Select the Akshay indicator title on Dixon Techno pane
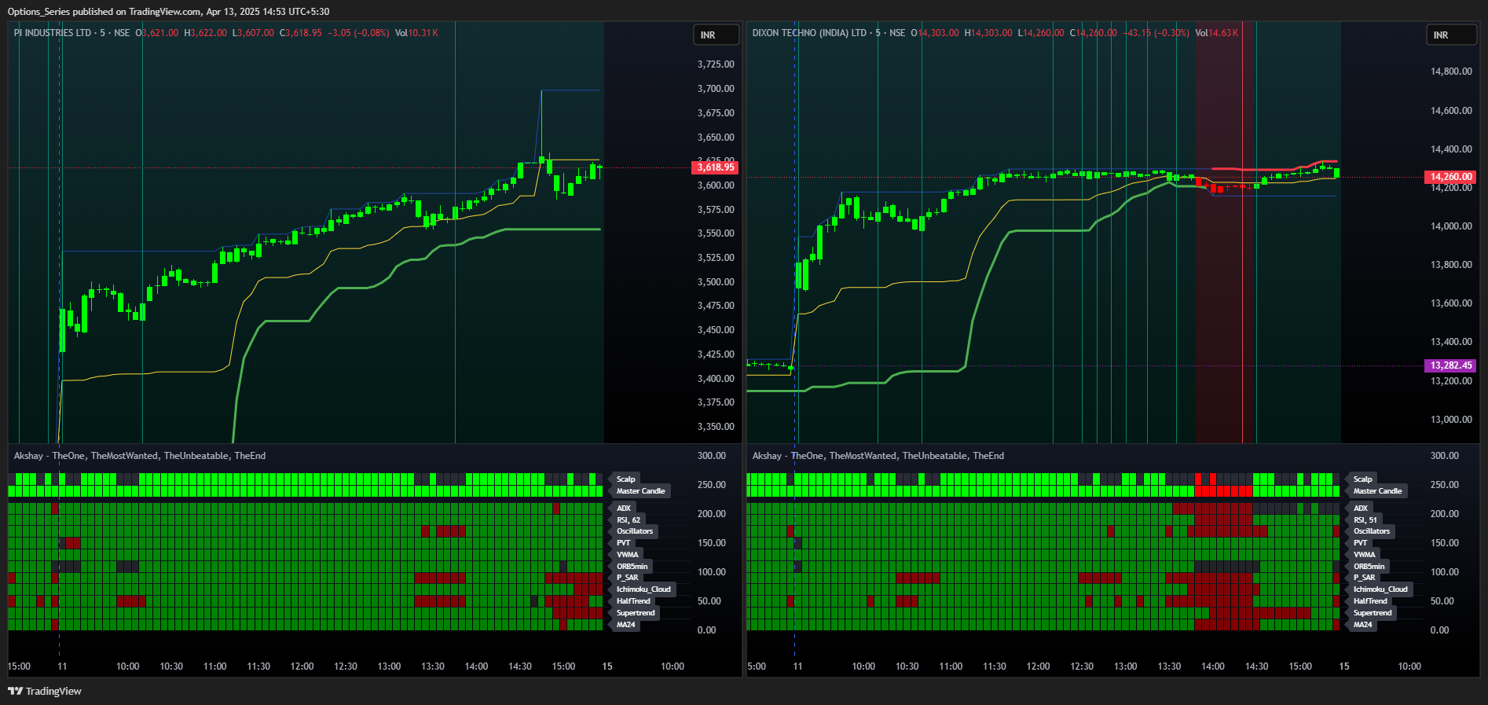The width and height of the screenshot is (1488, 705). (x=878, y=456)
